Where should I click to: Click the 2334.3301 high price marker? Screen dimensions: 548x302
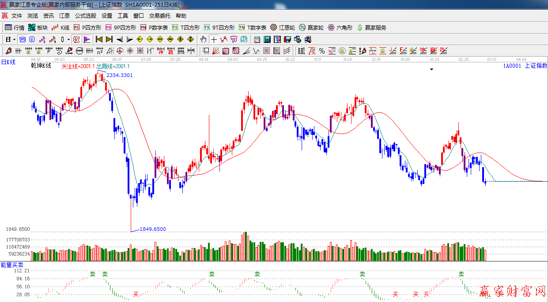click(x=119, y=75)
